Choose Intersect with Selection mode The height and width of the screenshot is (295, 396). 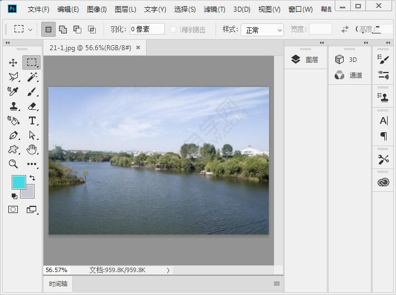(x=92, y=30)
